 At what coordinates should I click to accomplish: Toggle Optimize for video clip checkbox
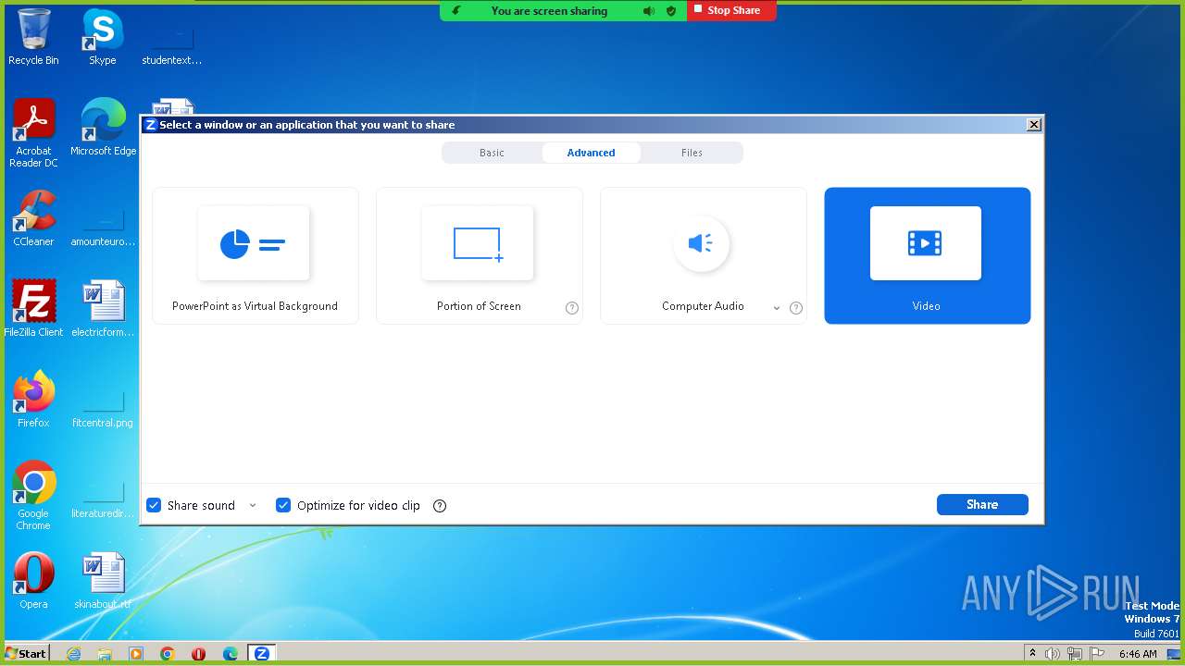[x=283, y=505]
